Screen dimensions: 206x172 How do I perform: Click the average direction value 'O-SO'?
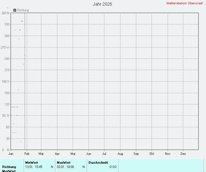(113, 167)
